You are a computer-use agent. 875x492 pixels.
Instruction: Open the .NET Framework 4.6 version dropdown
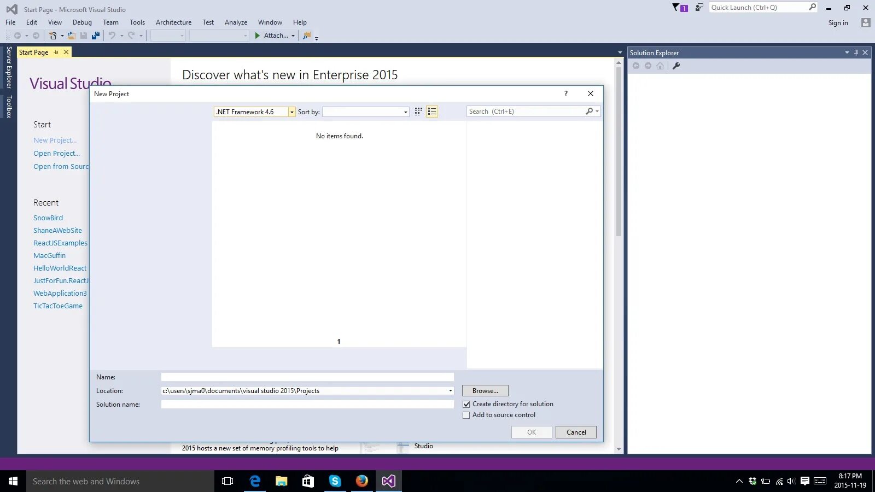click(292, 112)
